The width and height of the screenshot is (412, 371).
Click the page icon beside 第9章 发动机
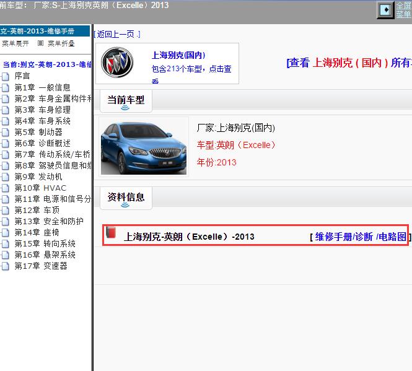point(6,177)
